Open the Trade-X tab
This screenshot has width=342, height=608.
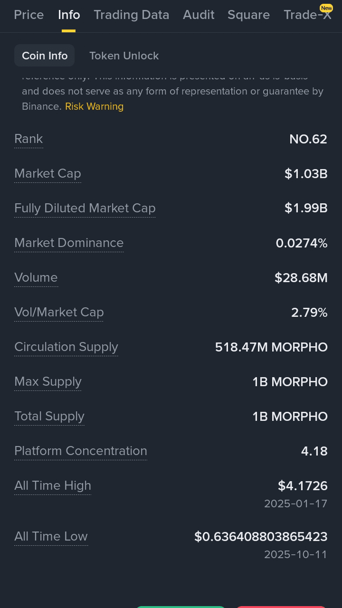coord(307,15)
